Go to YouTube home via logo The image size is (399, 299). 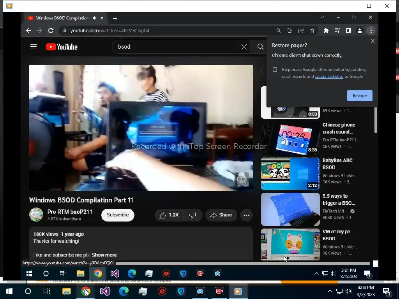tap(62, 47)
